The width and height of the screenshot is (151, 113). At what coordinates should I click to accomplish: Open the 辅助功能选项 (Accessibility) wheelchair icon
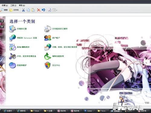(x=48, y=56)
